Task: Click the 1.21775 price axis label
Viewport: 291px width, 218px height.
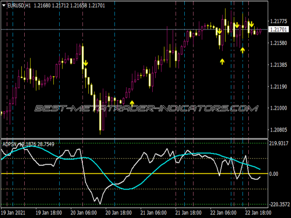Action: (278, 21)
